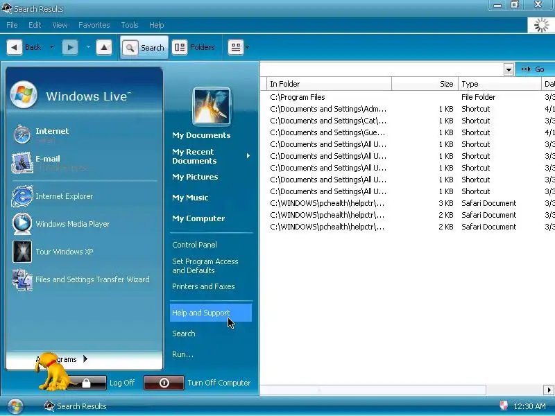Click Turn Off Computer power icon
555x416 pixels.
coord(164,383)
